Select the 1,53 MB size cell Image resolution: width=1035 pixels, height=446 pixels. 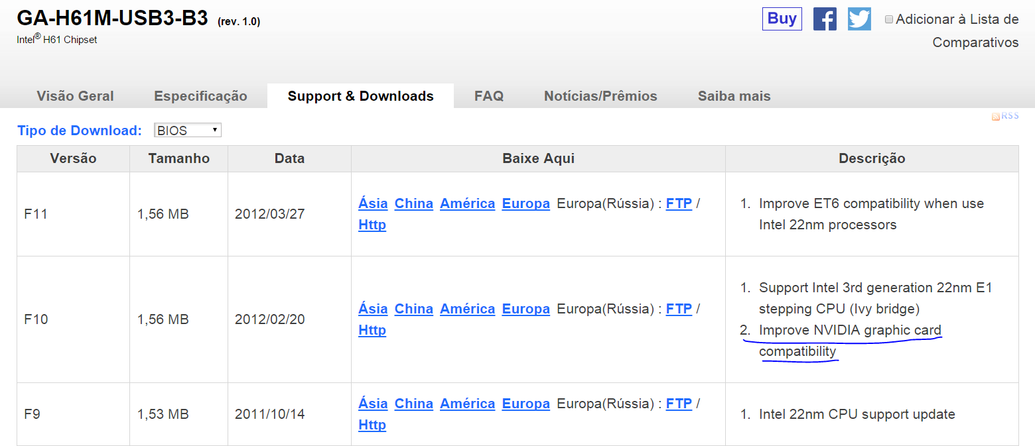click(x=178, y=414)
